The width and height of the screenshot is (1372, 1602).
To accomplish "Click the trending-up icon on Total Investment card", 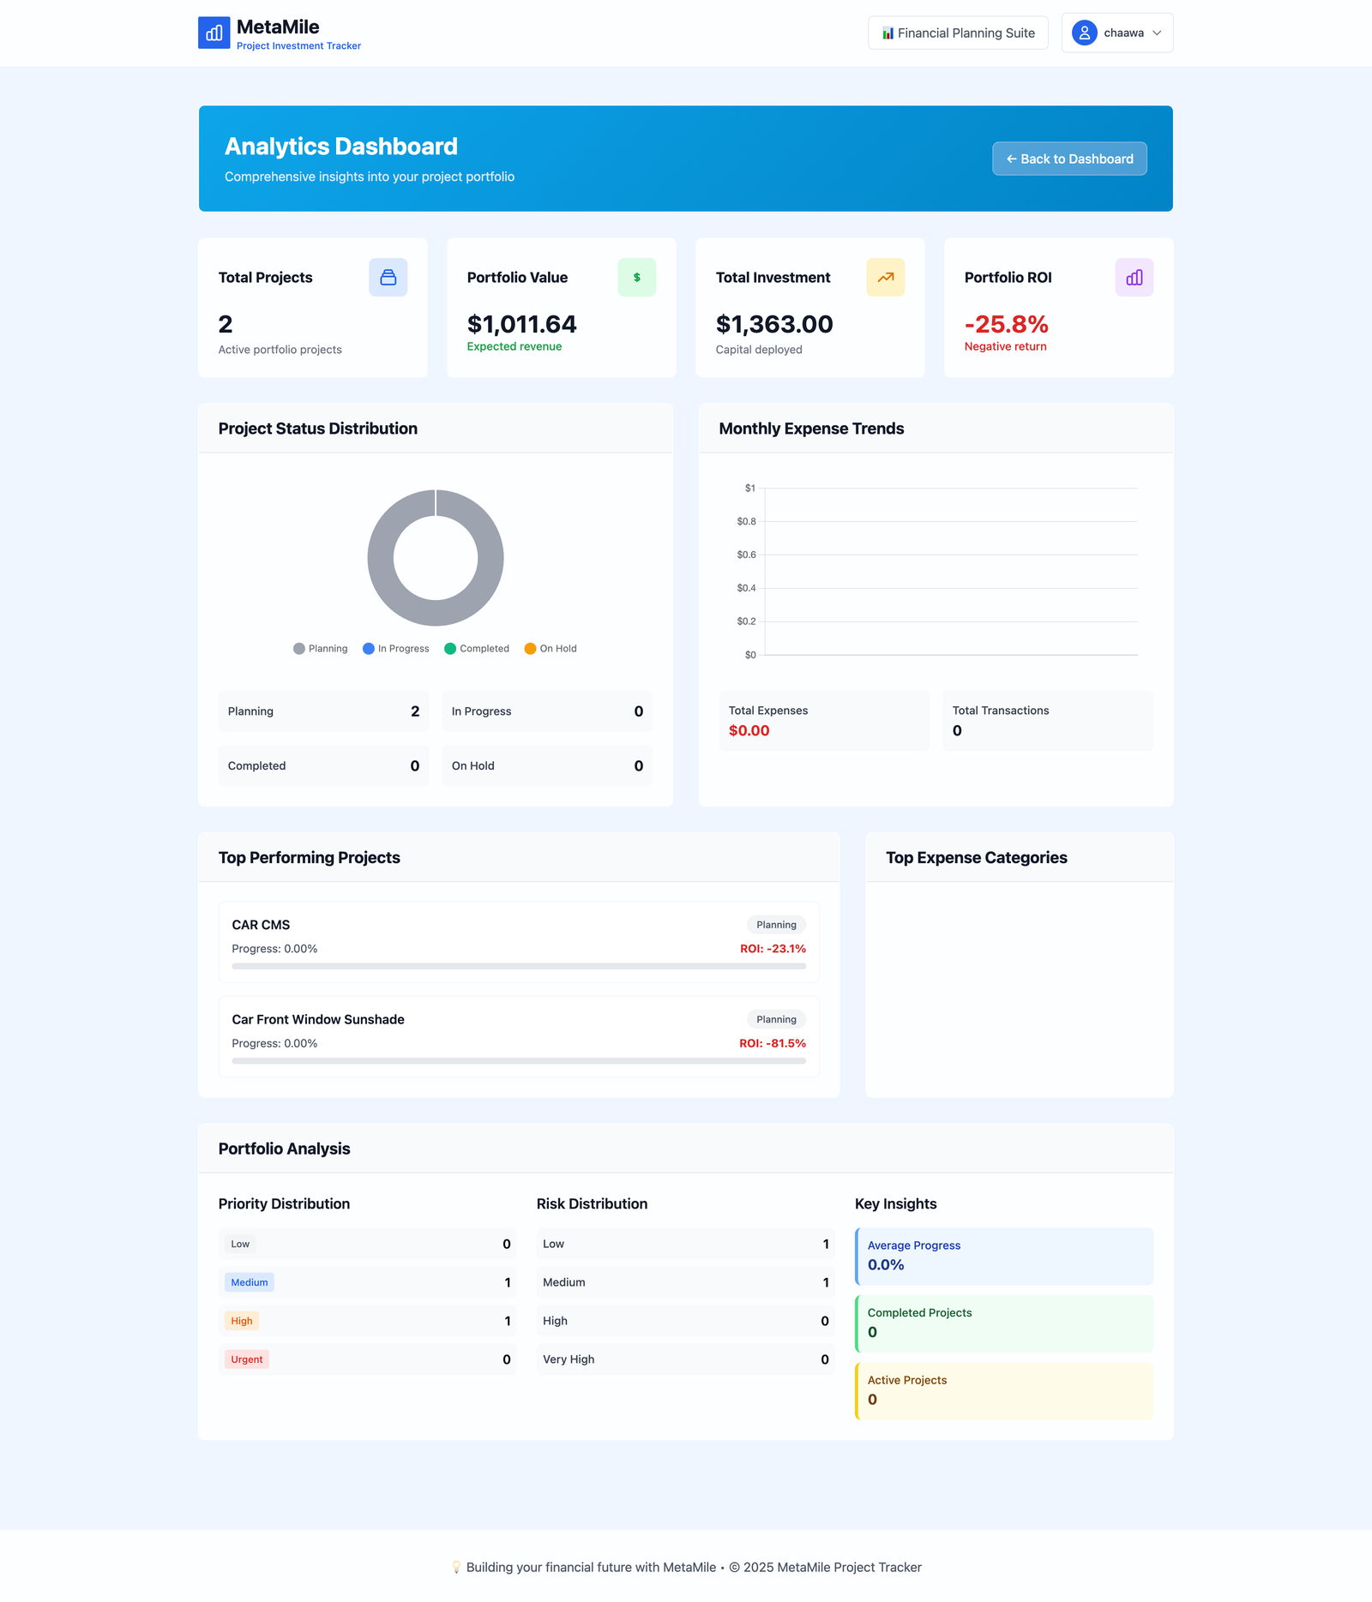I will click(885, 277).
